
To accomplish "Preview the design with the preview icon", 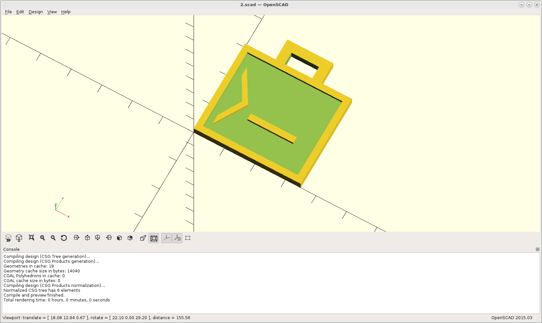I will point(8,238).
